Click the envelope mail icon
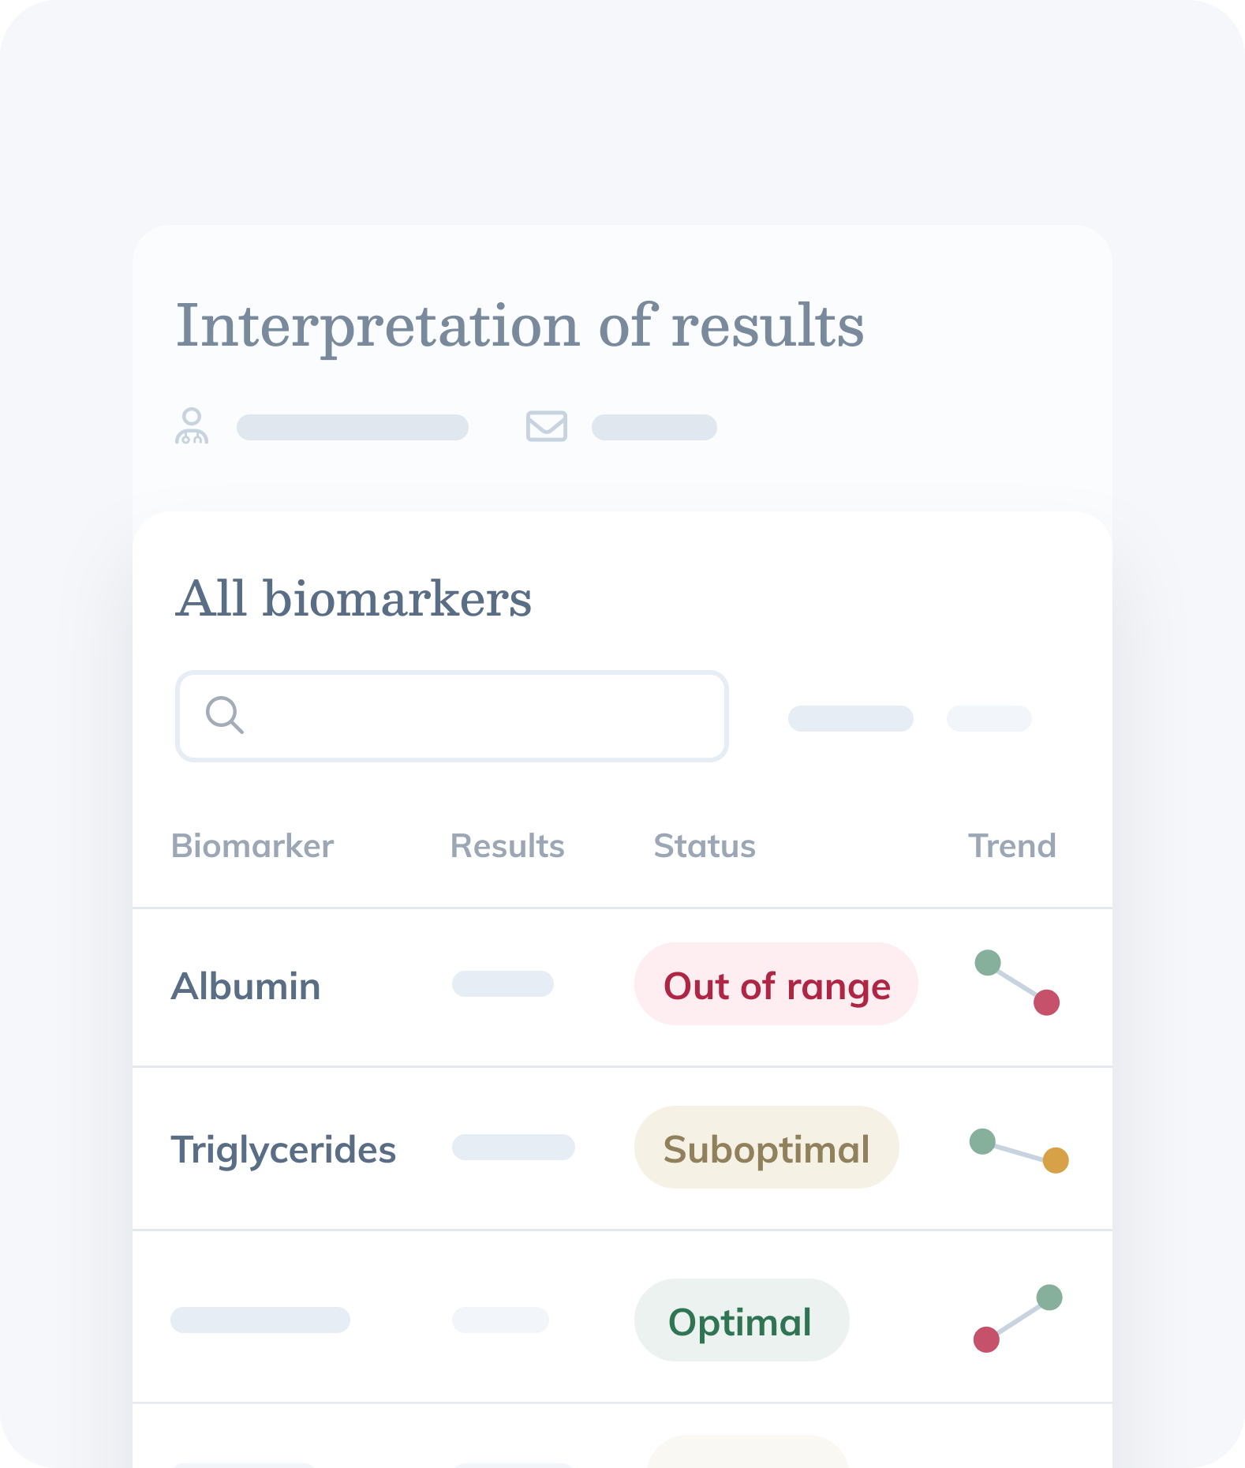The height and width of the screenshot is (1468, 1245). click(x=546, y=426)
